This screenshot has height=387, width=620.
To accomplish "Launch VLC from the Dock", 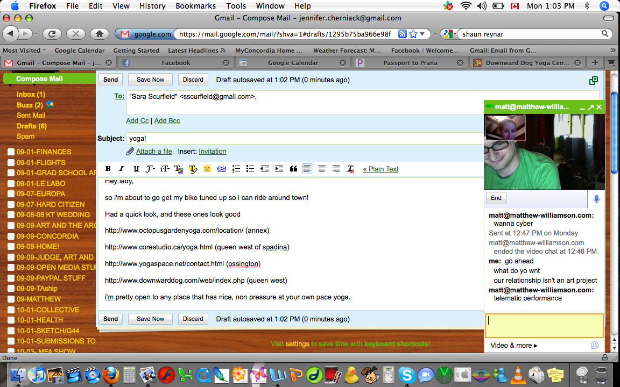I will click(518, 374).
